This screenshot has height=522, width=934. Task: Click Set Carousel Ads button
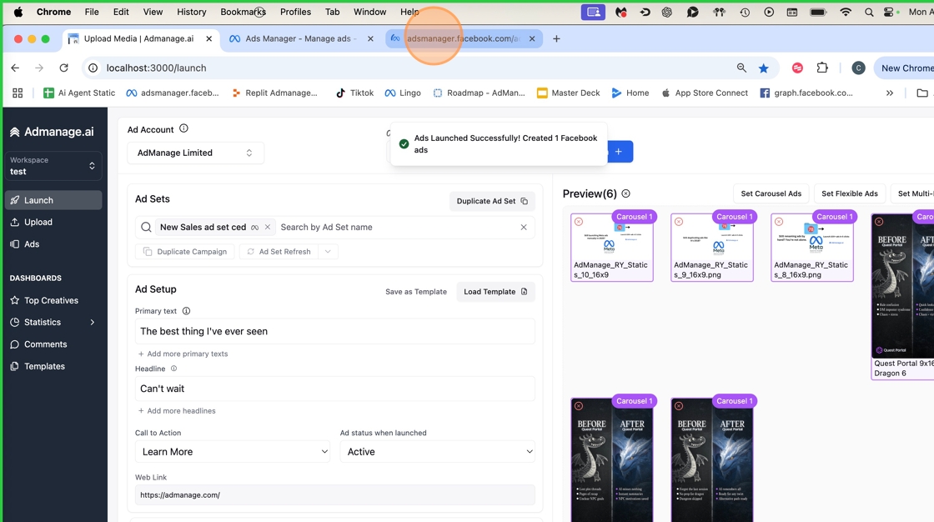(x=771, y=193)
